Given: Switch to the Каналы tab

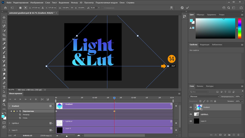Looking at the screenshot, I should click(200, 86).
